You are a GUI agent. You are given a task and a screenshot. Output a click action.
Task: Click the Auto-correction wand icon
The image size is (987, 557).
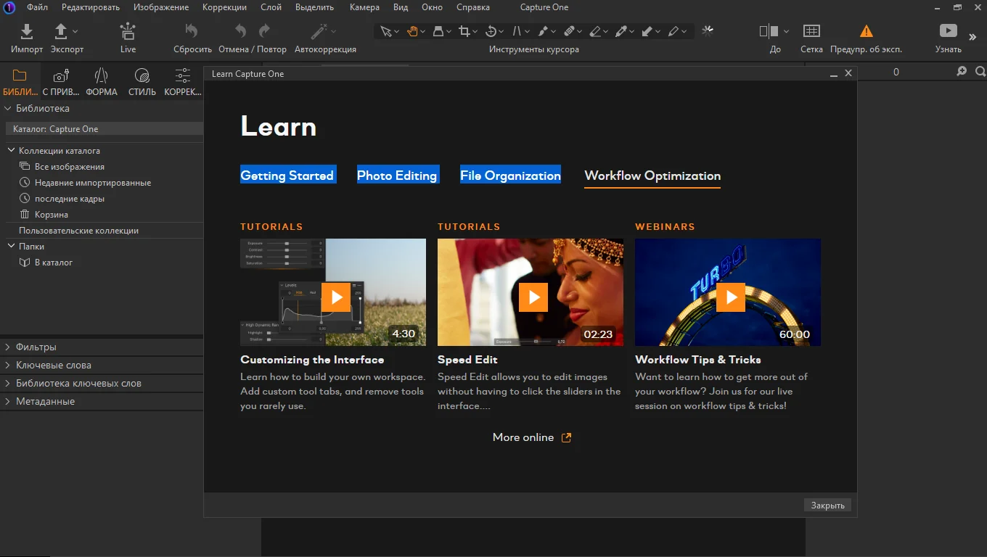(318, 31)
